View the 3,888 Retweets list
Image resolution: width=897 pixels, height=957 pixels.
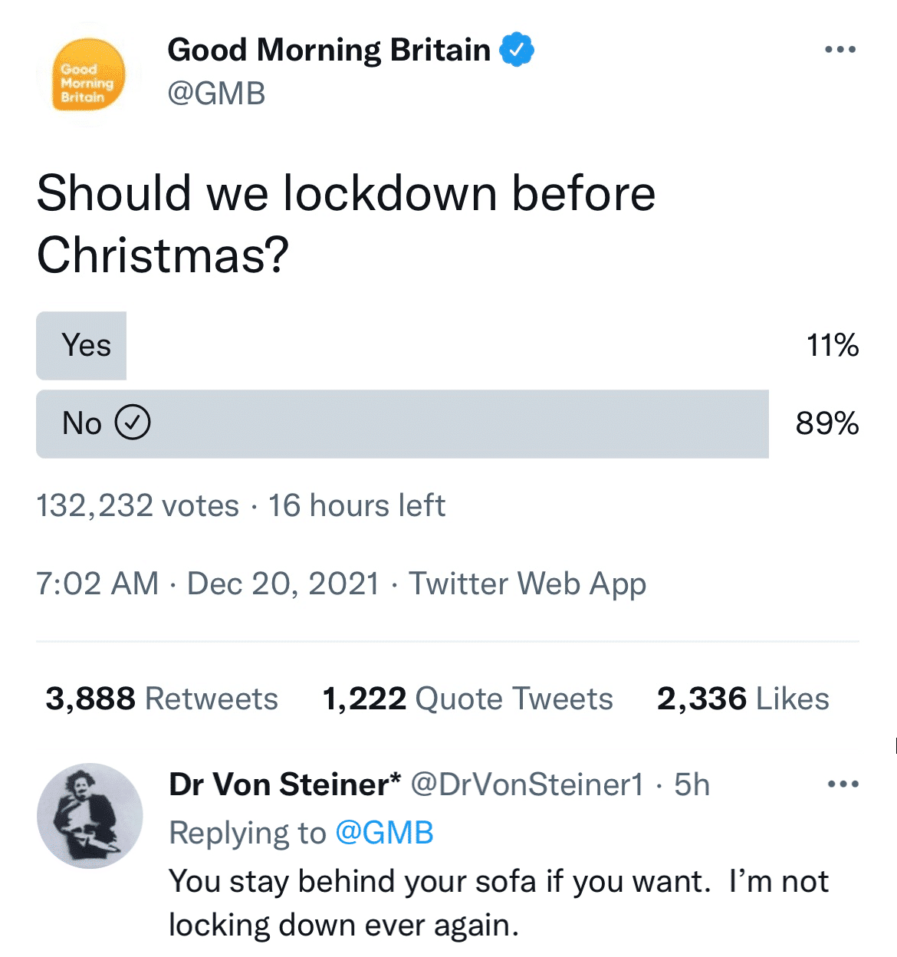162,699
